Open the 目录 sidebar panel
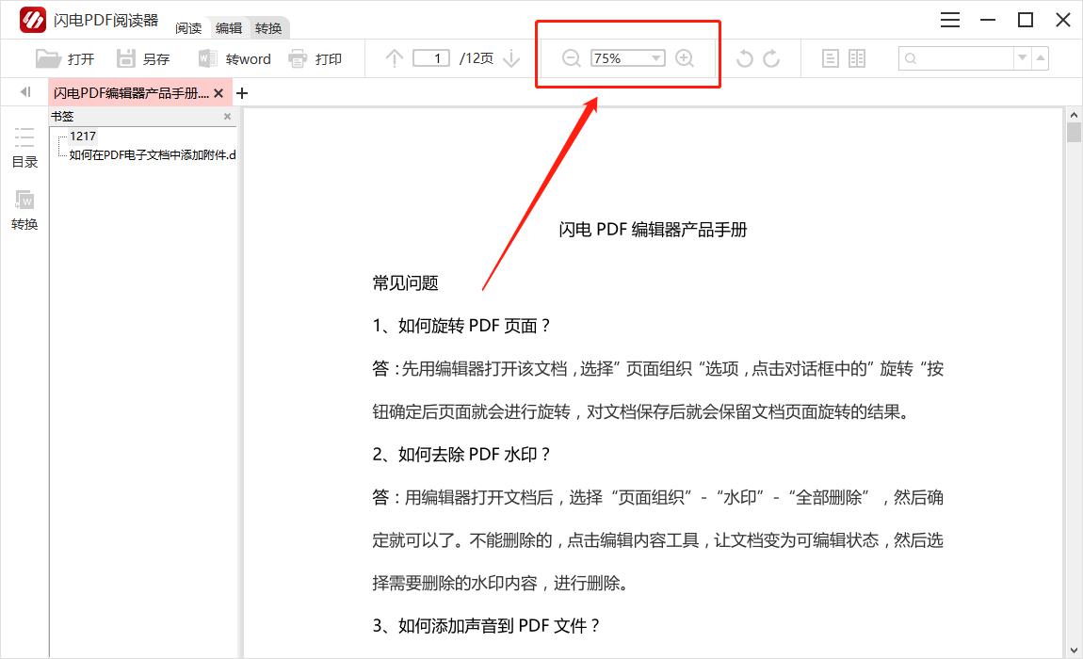The height and width of the screenshot is (659, 1083). tap(24, 148)
